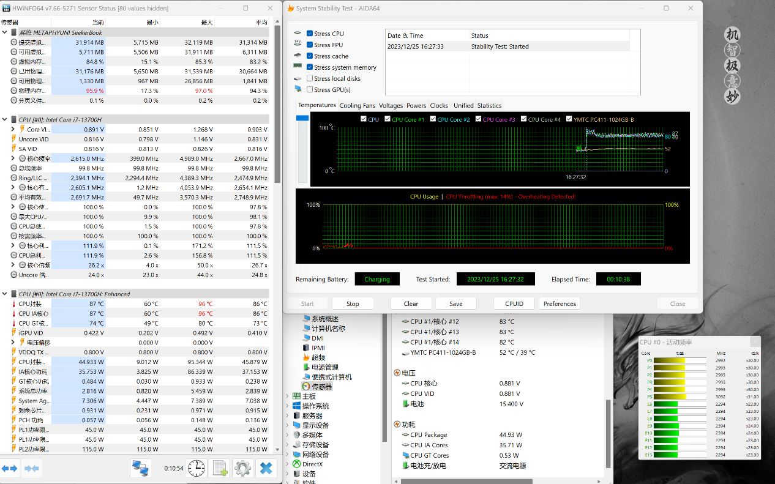Switch to the Voltages tab
The width and height of the screenshot is (775, 484).
pyautogui.click(x=391, y=105)
